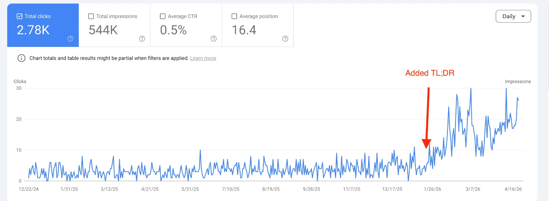Select the 544K impressions metric card
The width and height of the screenshot is (549, 201).
[114, 25]
